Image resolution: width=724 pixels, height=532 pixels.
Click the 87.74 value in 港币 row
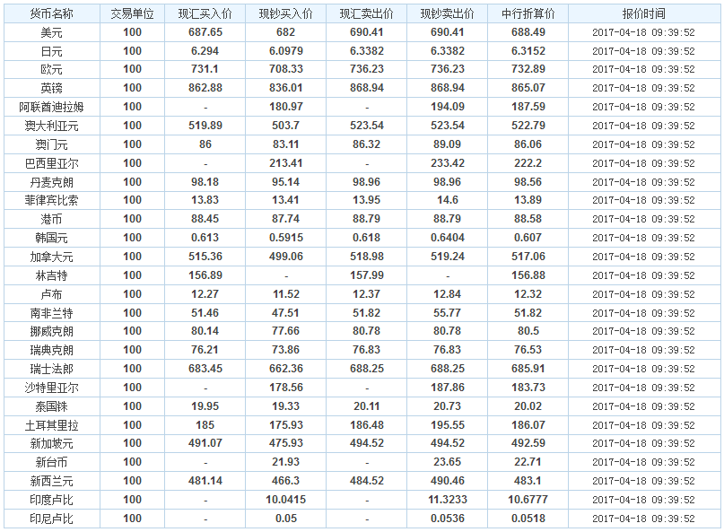(x=286, y=219)
